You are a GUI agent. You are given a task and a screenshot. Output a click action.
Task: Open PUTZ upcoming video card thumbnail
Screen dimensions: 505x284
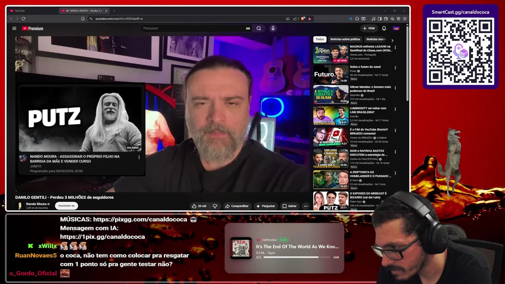coord(80,119)
